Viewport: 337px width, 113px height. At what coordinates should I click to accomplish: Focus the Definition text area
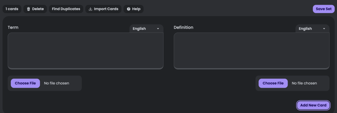point(252,51)
